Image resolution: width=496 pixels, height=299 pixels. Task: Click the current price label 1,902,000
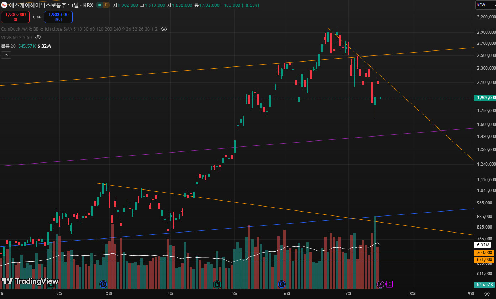point(485,98)
